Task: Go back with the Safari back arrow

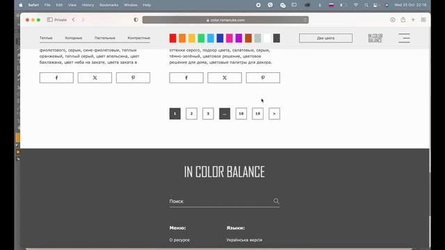Action: click(74, 20)
